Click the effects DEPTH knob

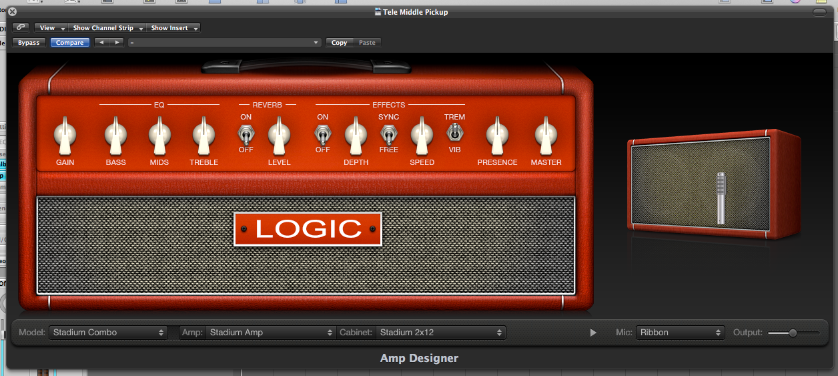point(356,136)
